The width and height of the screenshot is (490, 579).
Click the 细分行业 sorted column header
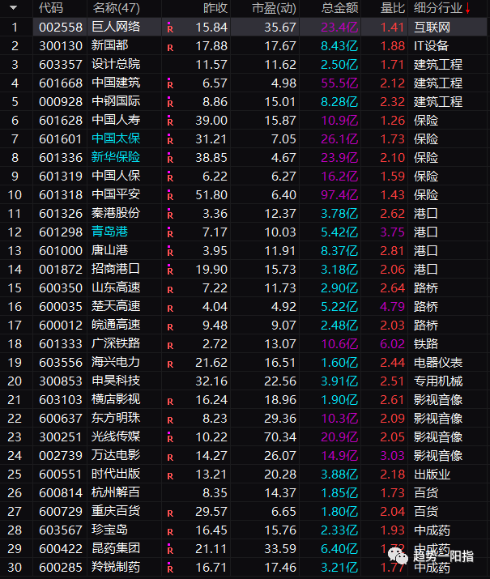pos(441,8)
